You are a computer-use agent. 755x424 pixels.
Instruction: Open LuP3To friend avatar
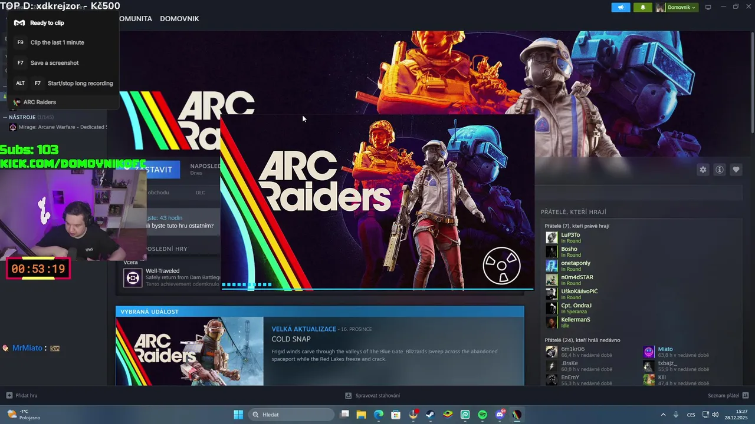552,237
